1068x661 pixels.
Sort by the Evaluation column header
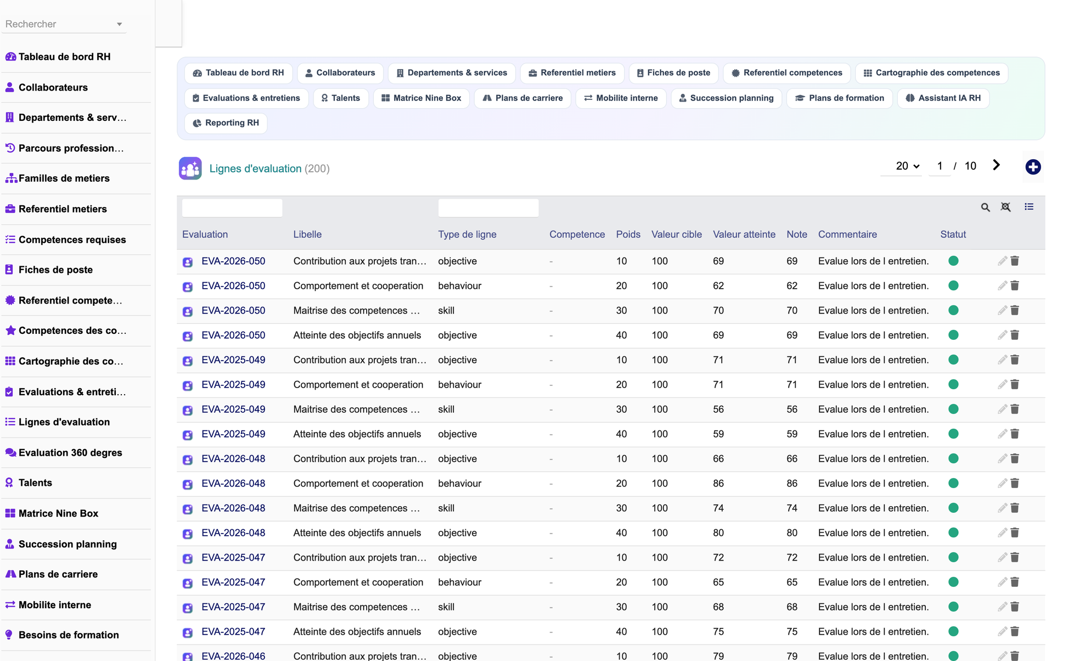coord(205,234)
